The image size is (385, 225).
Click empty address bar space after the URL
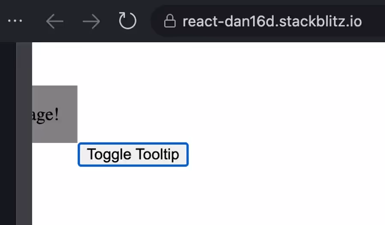(373, 21)
